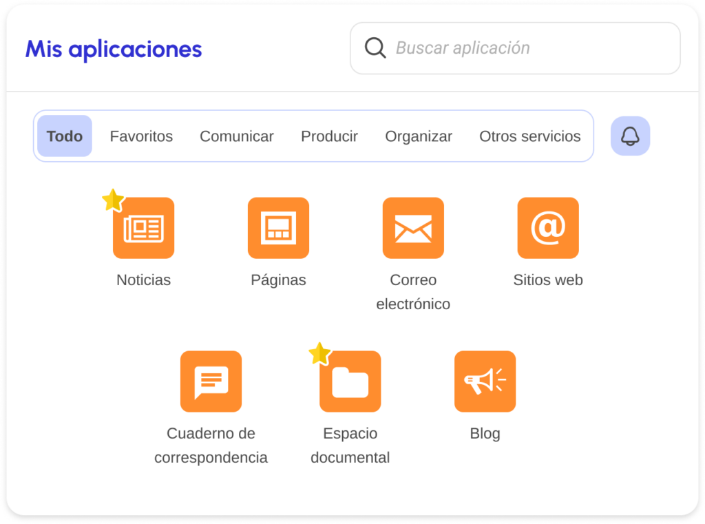The image size is (705, 524).
Task: Click the Mis aplicaciones heading
Action: pyautogui.click(x=114, y=50)
